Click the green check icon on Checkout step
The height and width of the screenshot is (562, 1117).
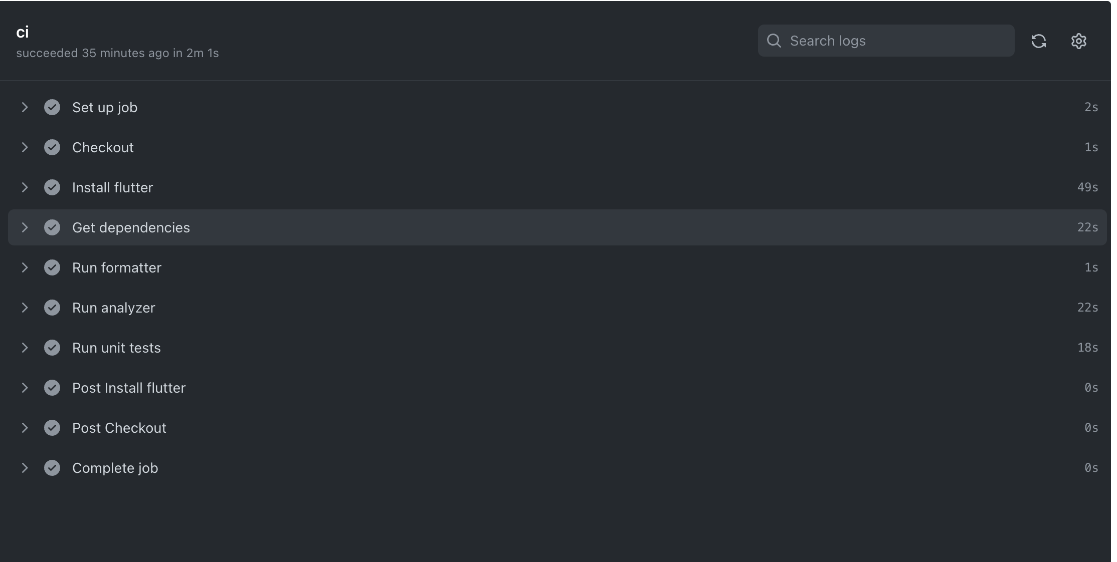(52, 147)
